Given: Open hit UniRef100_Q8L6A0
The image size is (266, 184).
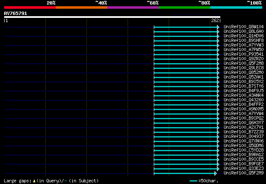Looking at the screenshot, I should point(244,32).
